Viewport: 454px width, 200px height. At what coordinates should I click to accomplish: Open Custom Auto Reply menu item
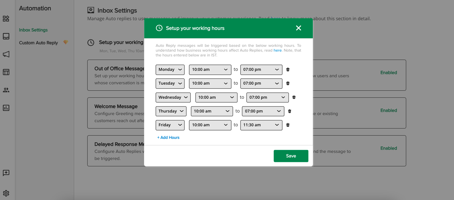coord(39,43)
